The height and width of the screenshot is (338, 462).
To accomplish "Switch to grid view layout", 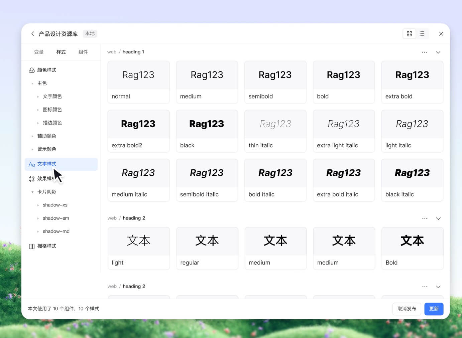I will coord(409,34).
